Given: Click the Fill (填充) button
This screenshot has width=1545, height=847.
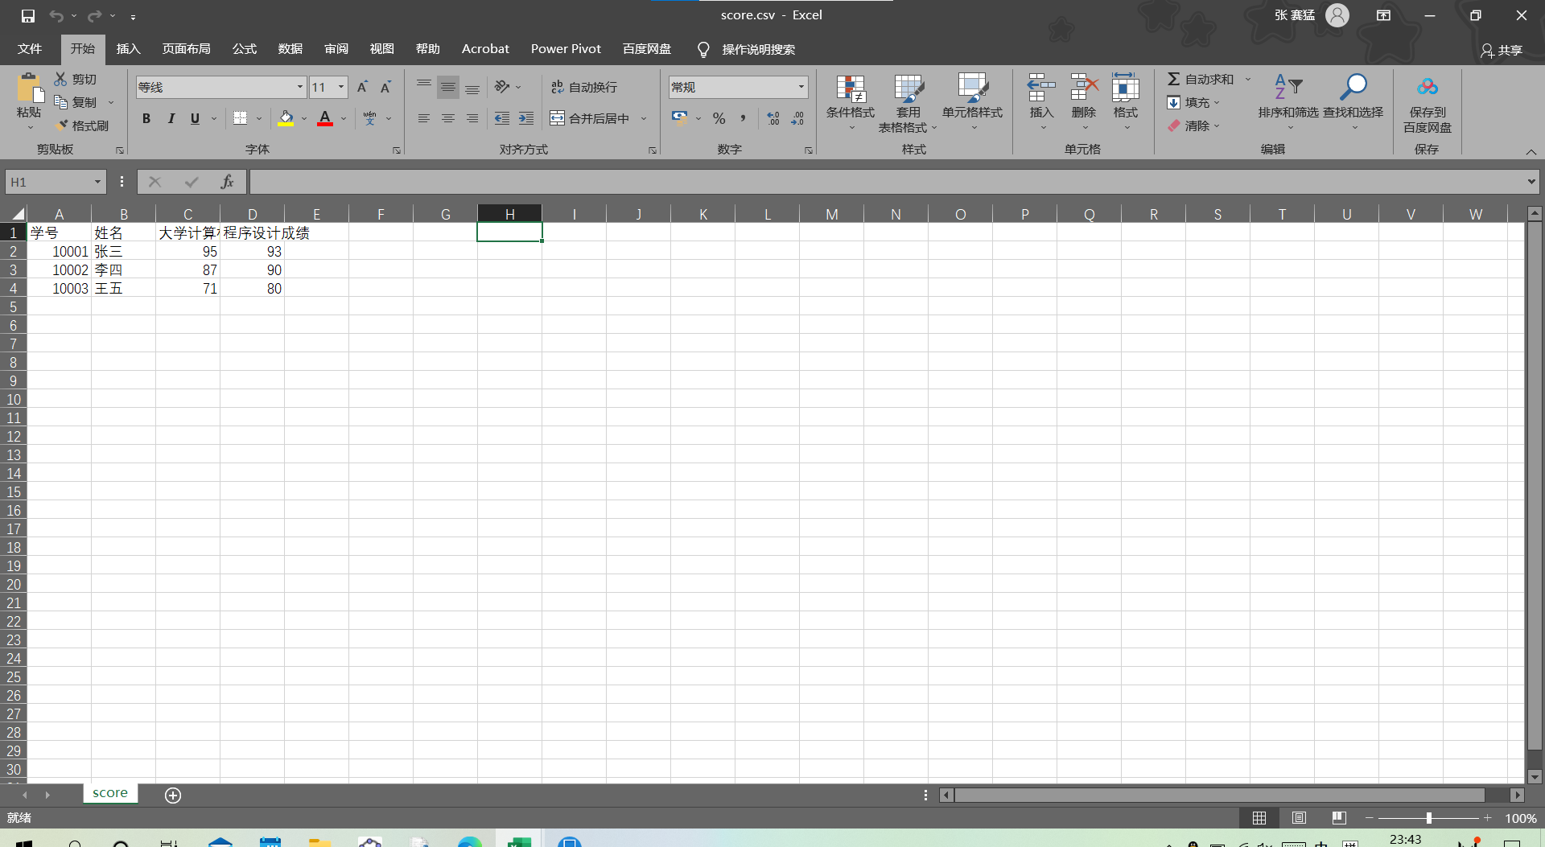Looking at the screenshot, I should point(1193,102).
